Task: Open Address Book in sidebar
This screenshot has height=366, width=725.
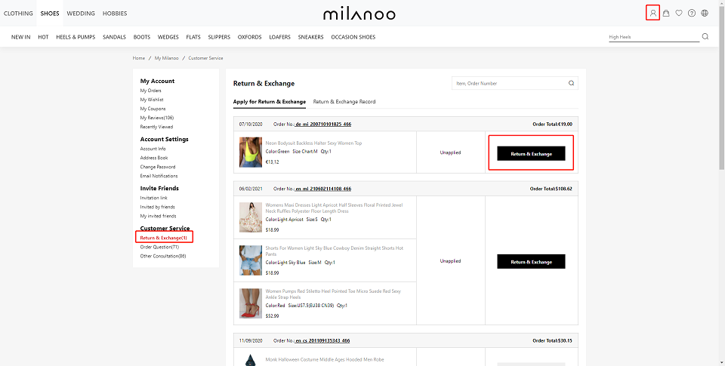Action: (x=154, y=158)
